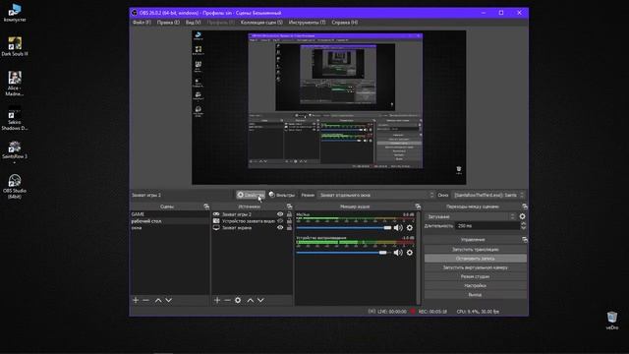
Task: Open the Файл menu
Action: pos(142,23)
